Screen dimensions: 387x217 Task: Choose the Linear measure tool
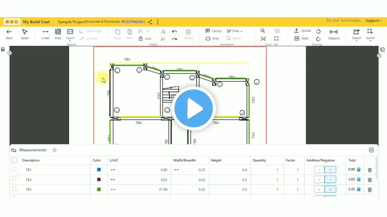pos(45,34)
